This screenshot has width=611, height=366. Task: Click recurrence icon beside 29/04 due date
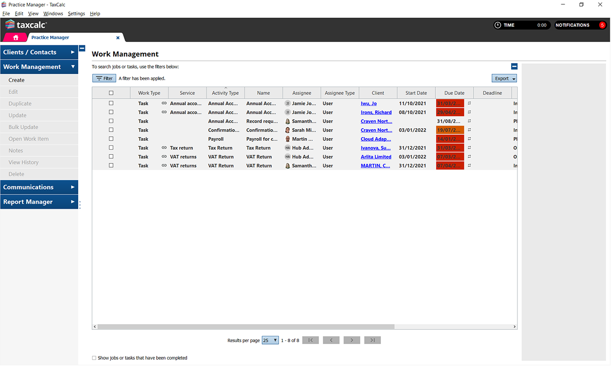point(469,112)
